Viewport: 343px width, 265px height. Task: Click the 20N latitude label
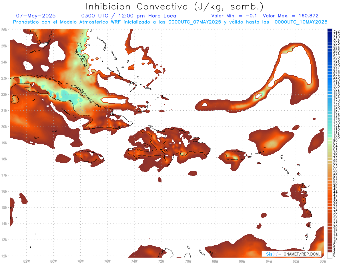click(x=4, y=127)
